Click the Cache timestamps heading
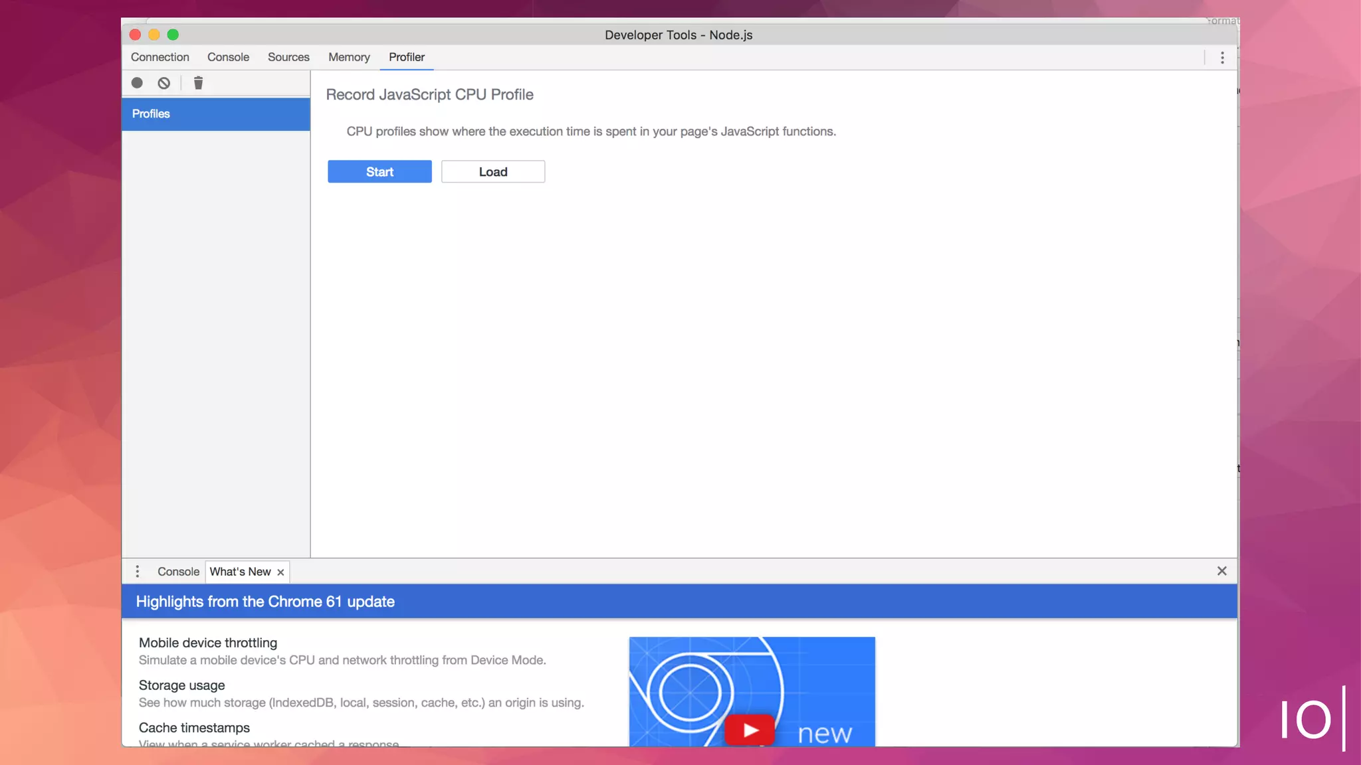The image size is (1361, 765). point(194,728)
